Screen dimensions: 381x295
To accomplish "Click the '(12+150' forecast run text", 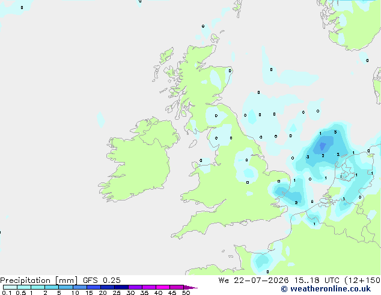I will [x=362, y=281].
